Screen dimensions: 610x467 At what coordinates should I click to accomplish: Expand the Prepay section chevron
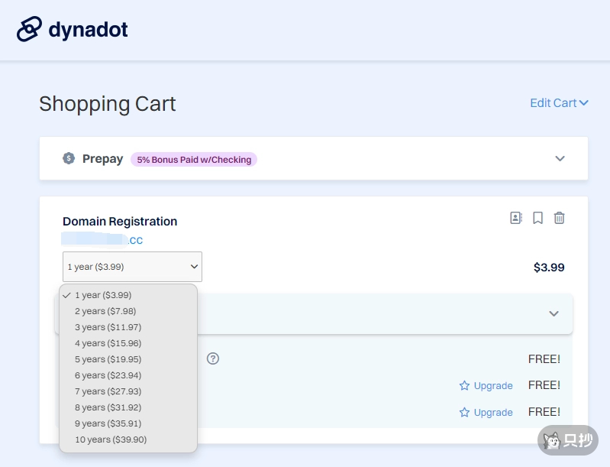(x=560, y=158)
